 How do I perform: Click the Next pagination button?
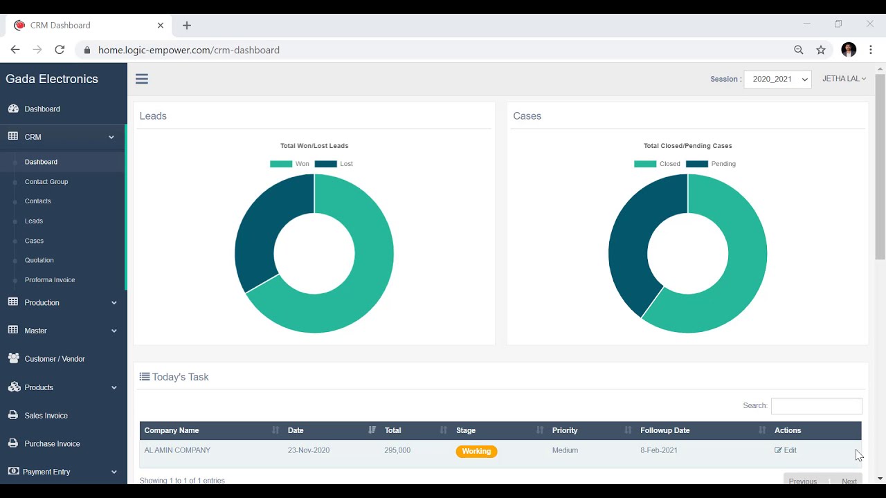point(849,481)
